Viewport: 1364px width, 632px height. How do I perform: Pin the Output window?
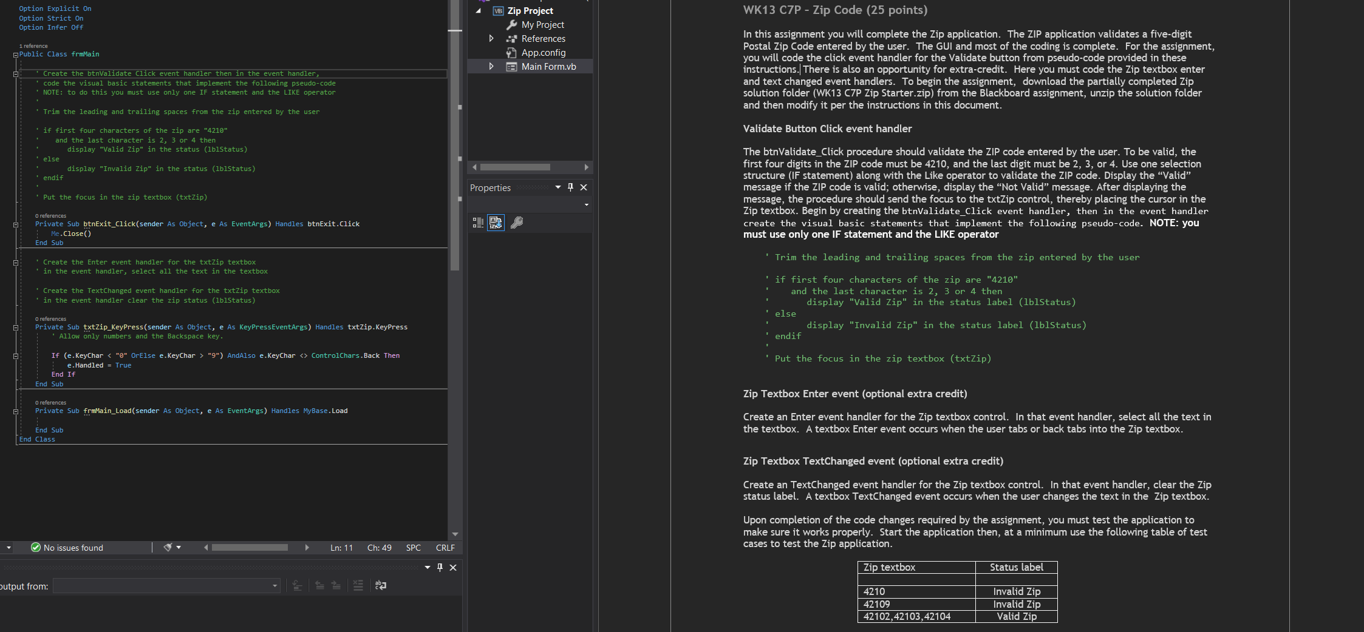pyautogui.click(x=439, y=568)
